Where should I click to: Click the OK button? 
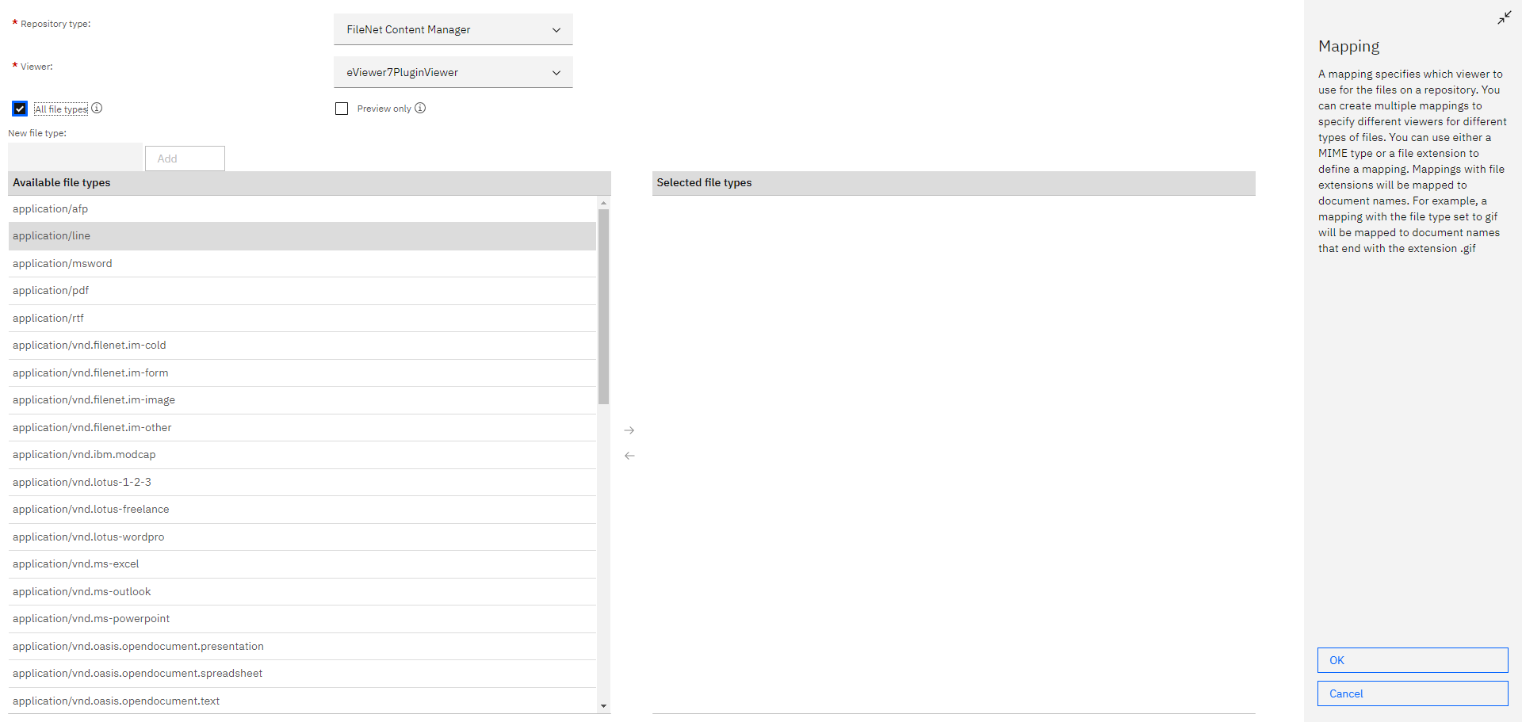click(1412, 659)
